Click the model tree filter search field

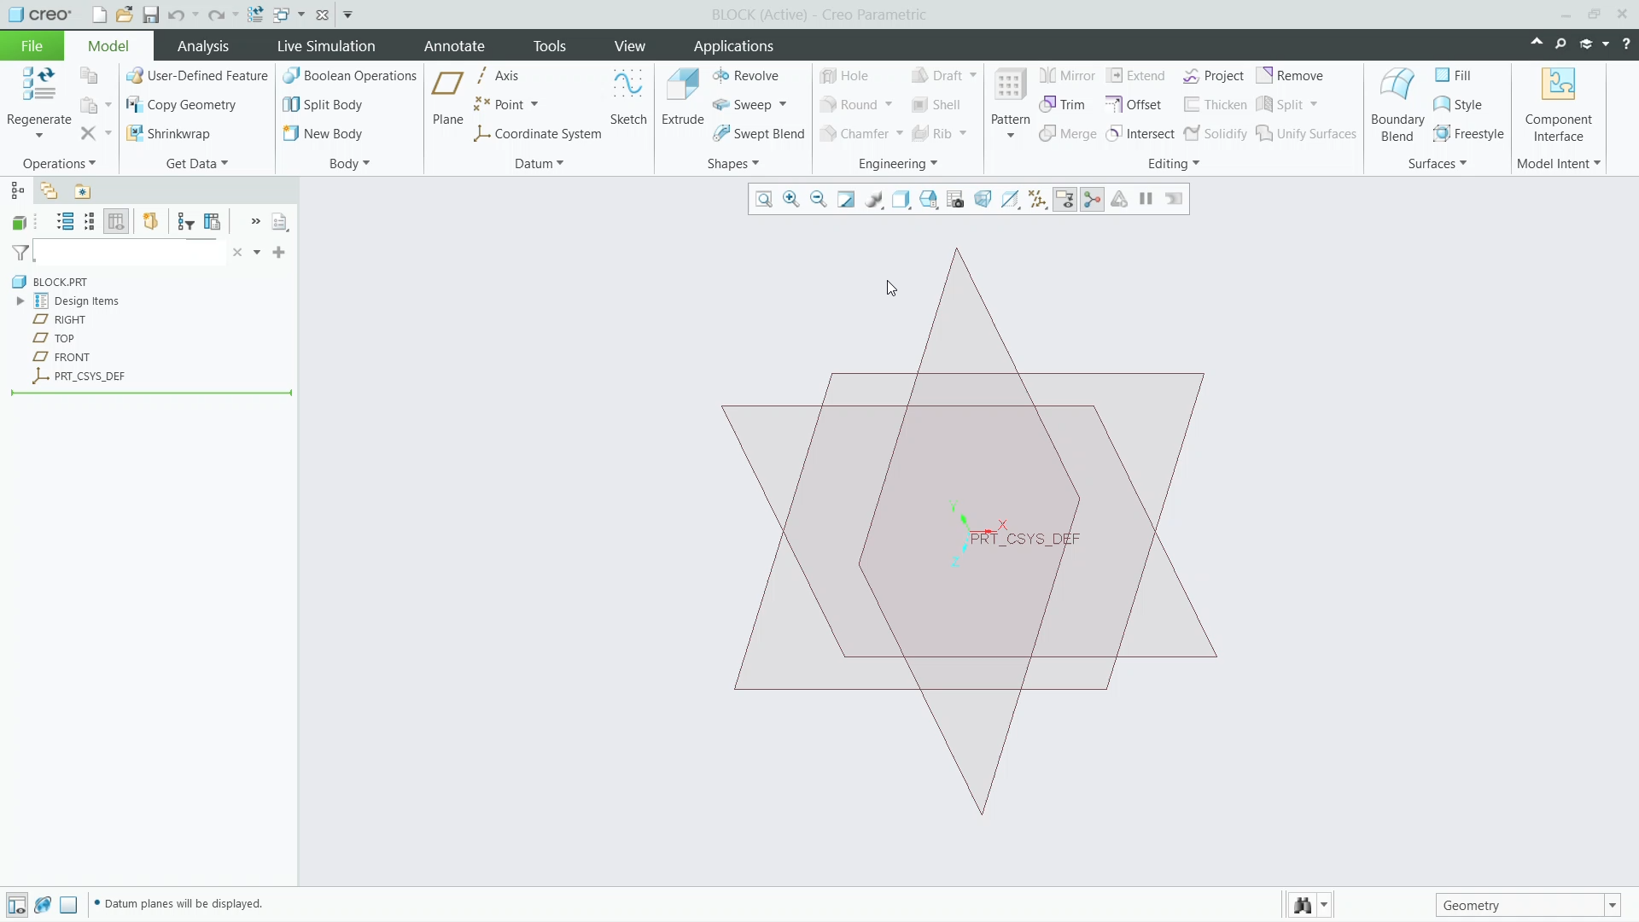(130, 253)
